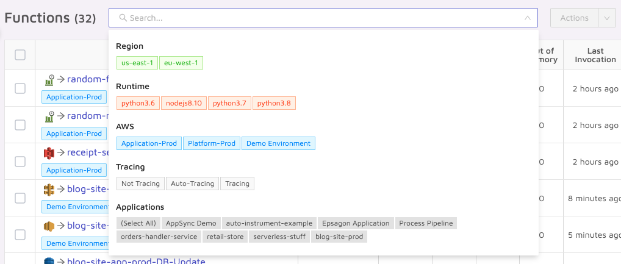Open the blog-site-app-prod-DB-Update function link
Viewport: 621px width, 264px height.
click(x=136, y=261)
